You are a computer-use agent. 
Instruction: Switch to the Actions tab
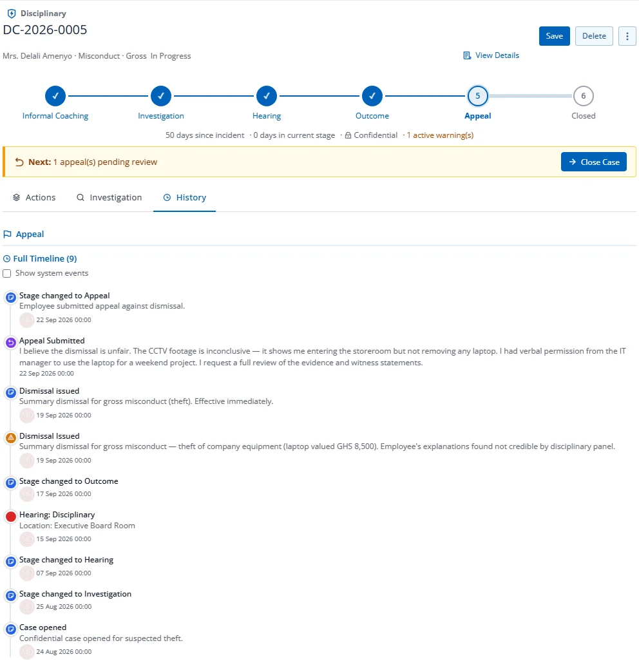pyautogui.click(x=34, y=197)
